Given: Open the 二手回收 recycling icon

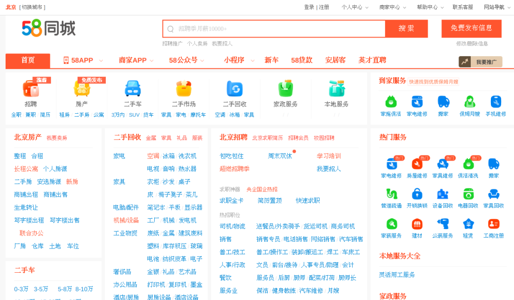Looking at the screenshot, I should click(x=235, y=89).
